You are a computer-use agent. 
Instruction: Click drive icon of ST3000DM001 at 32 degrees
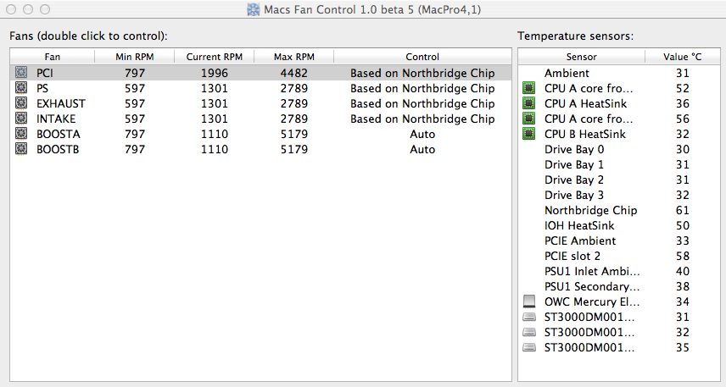pyautogui.click(x=528, y=333)
